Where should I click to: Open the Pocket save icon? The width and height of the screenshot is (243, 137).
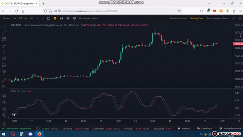(202, 11)
